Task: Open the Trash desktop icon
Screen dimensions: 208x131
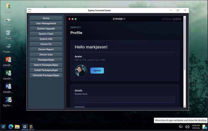Action: click(x=8, y=33)
